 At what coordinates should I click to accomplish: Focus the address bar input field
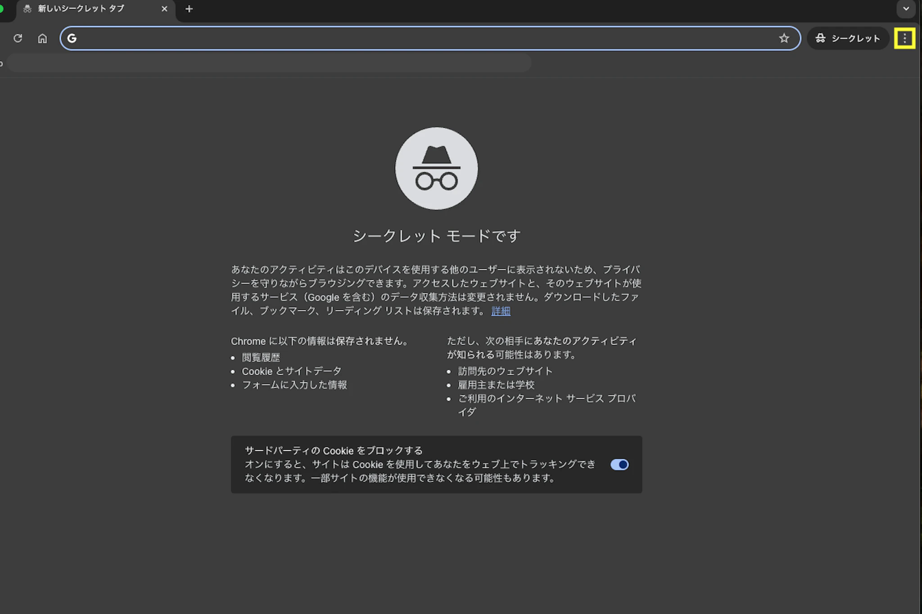tap(423, 38)
